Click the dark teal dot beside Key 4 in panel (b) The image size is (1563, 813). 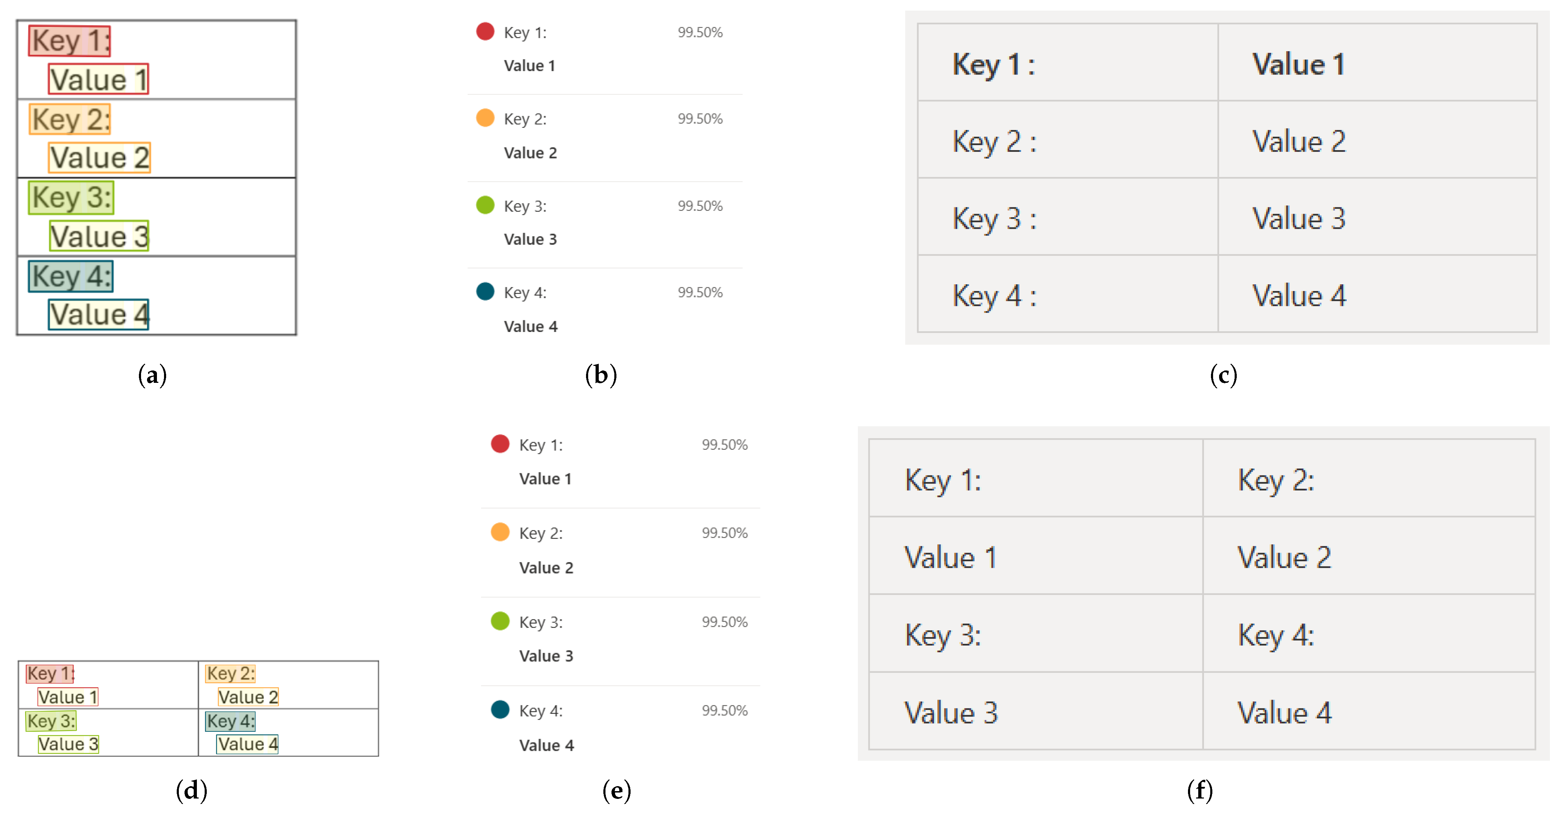pyautogui.click(x=485, y=292)
